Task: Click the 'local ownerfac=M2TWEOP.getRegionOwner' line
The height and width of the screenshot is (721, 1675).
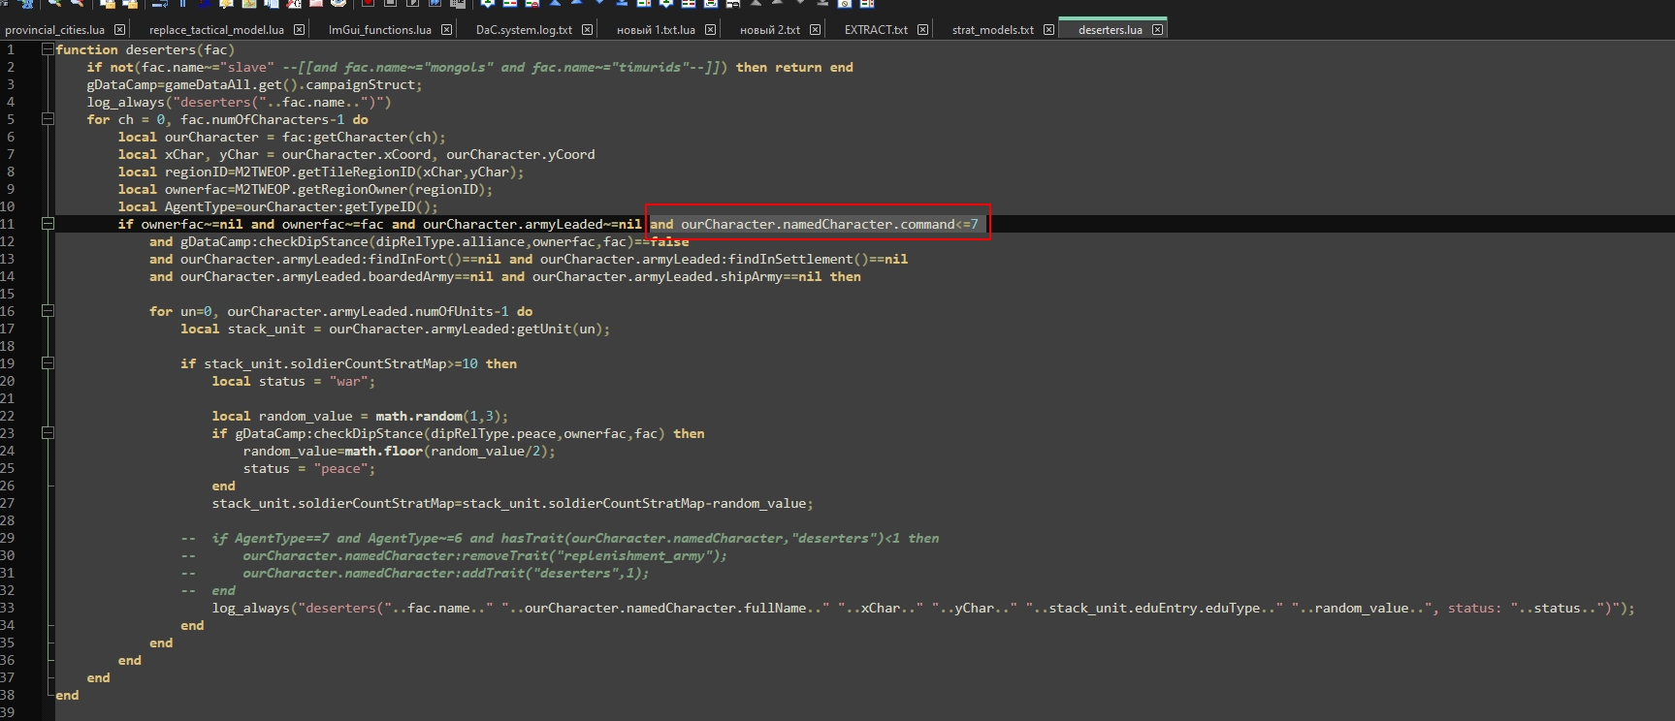Action: [305, 189]
